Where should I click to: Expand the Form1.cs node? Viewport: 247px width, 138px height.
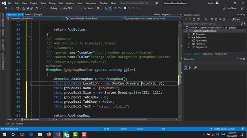[189, 44]
